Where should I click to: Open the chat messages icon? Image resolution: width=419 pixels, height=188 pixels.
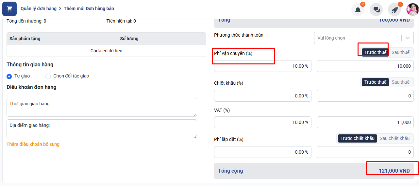coord(376,10)
